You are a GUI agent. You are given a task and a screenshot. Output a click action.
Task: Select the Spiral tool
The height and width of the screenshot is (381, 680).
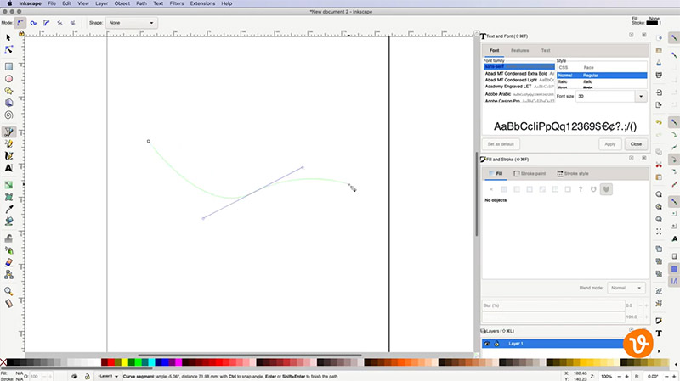[x=8, y=115]
